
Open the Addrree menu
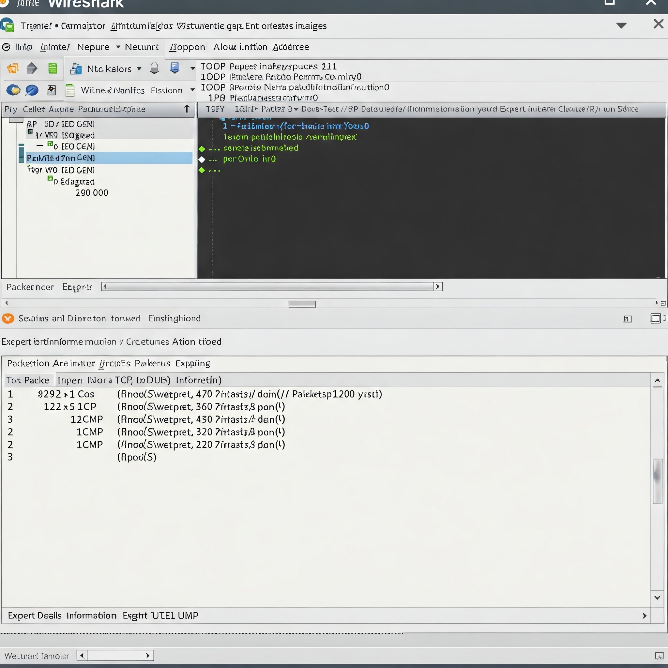click(291, 47)
